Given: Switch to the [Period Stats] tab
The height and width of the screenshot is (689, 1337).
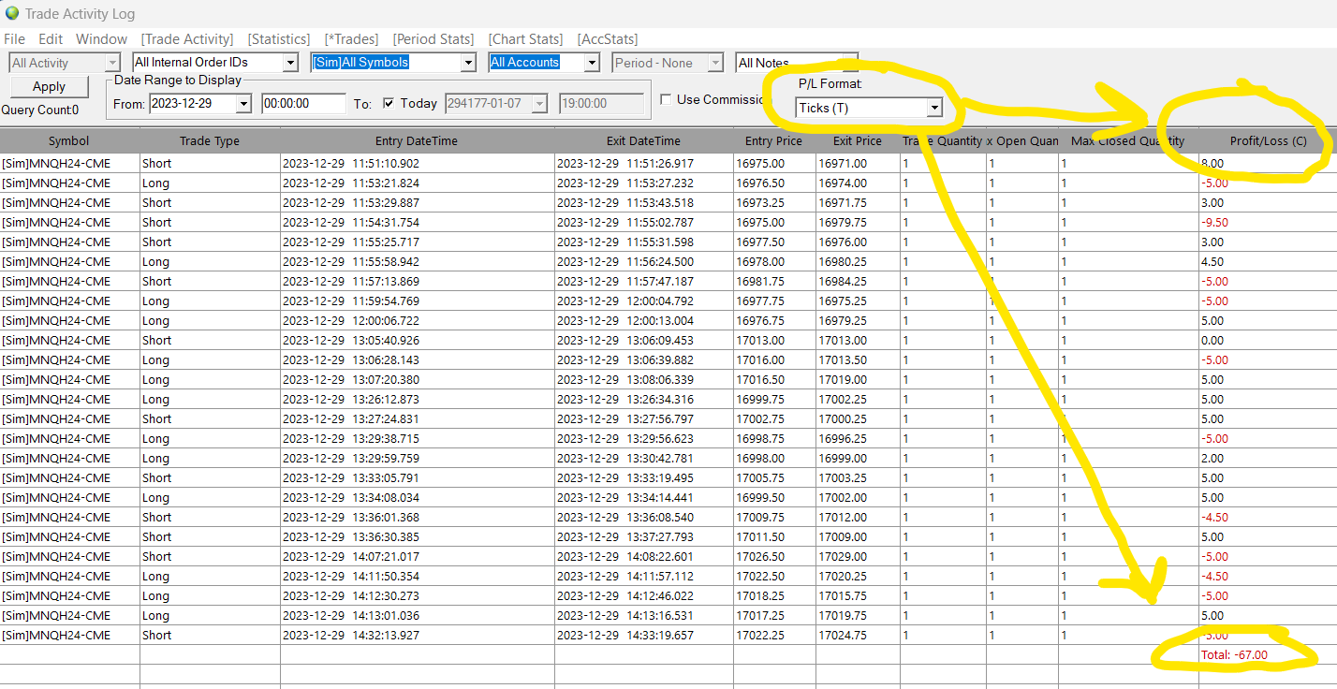Looking at the screenshot, I should 433,38.
